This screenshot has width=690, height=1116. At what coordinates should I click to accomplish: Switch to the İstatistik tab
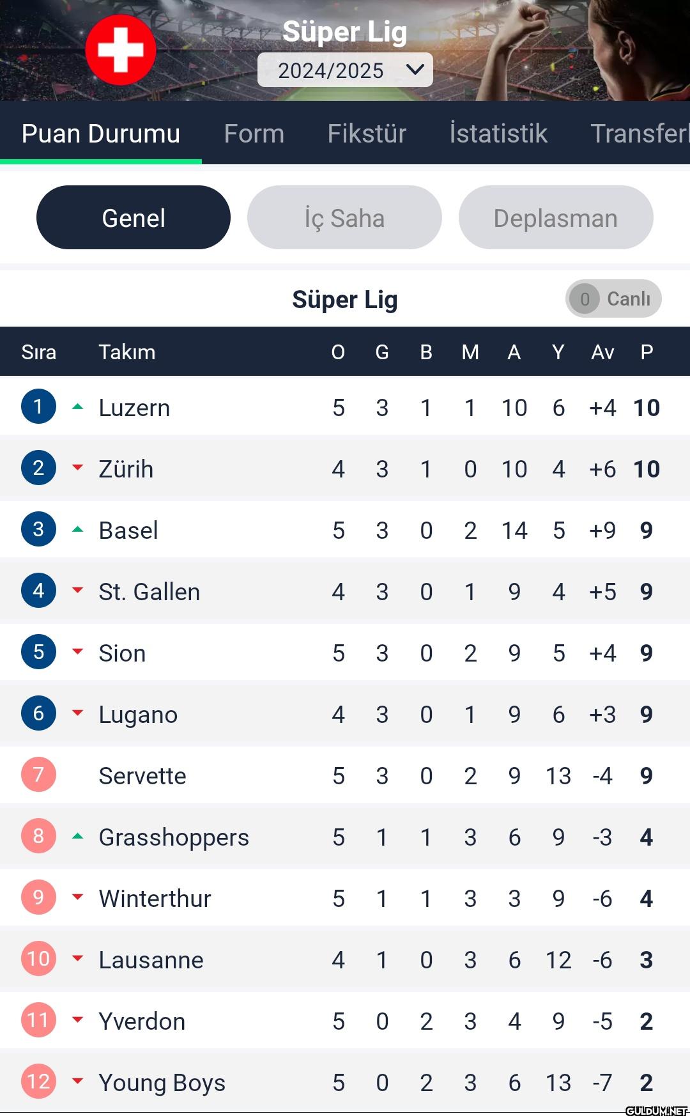click(x=498, y=134)
